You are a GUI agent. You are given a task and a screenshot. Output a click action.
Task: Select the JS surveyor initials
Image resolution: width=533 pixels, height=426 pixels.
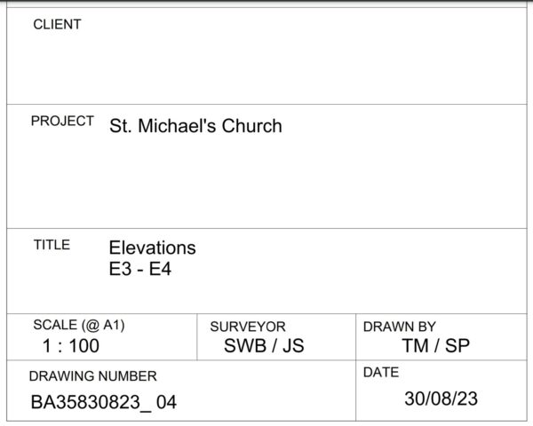tap(292, 346)
